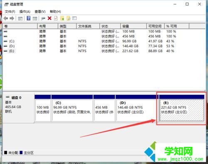Sort by 类型 column header

click(67, 26)
